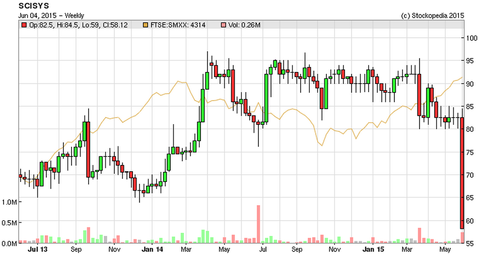Click the tall green candle after Jul 2014
The width and height of the screenshot is (482, 262).
click(x=266, y=98)
